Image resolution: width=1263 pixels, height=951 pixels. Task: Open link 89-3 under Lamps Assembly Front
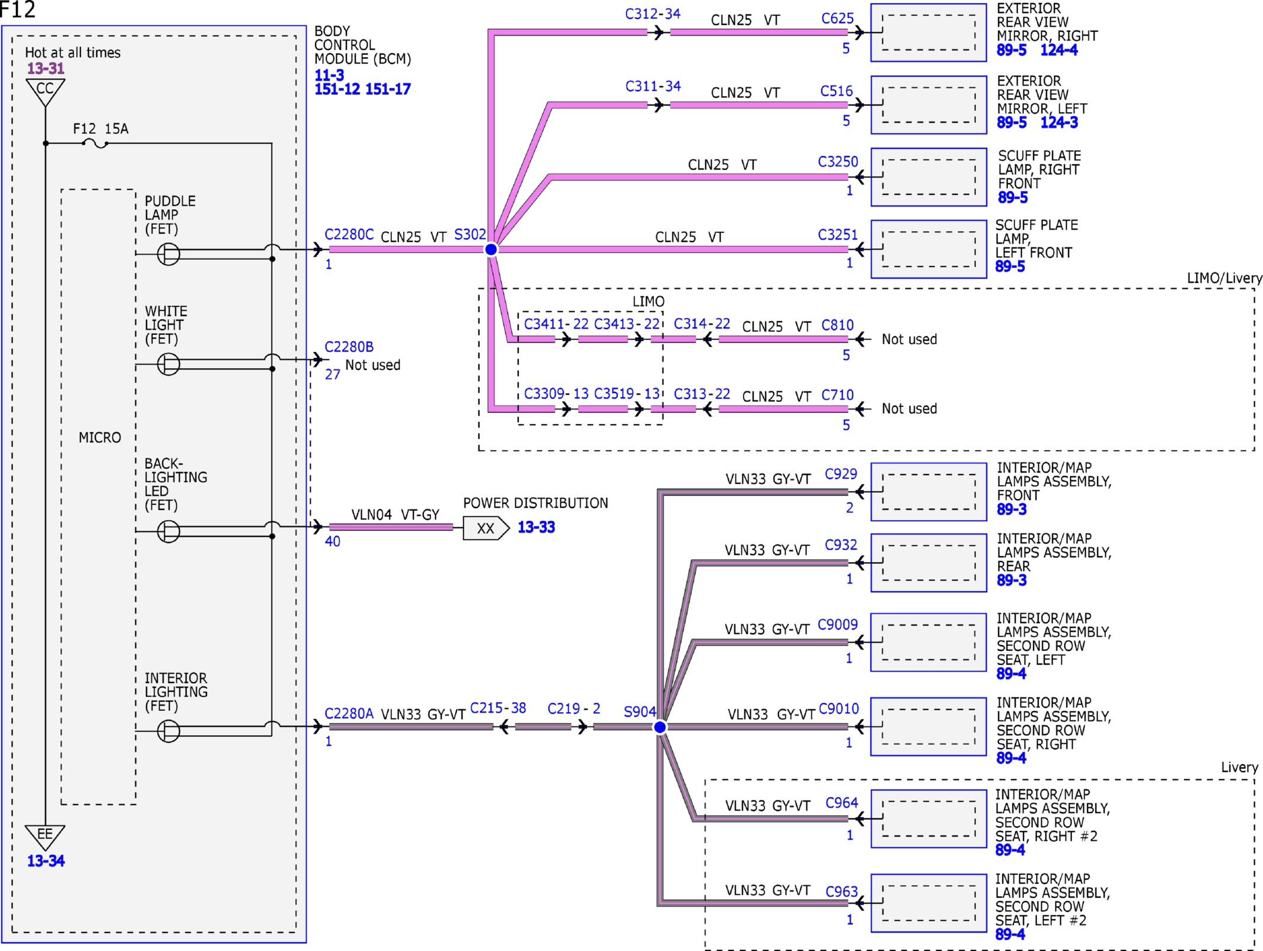point(1012,510)
